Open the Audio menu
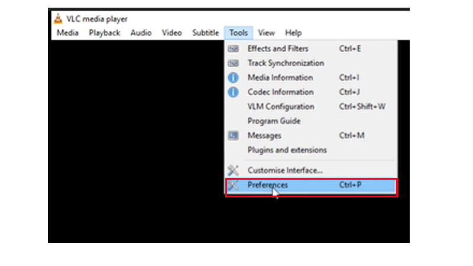Image resolution: width=473 pixels, height=266 pixels. pos(141,33)
